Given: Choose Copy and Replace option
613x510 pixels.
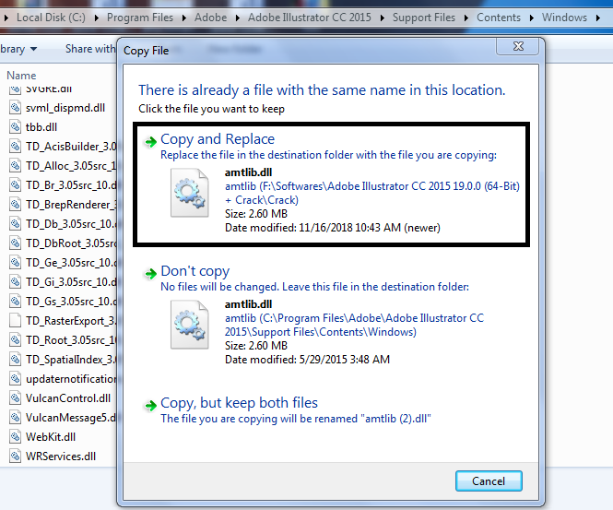Looking at the screenshot, I should click(331, 184).
